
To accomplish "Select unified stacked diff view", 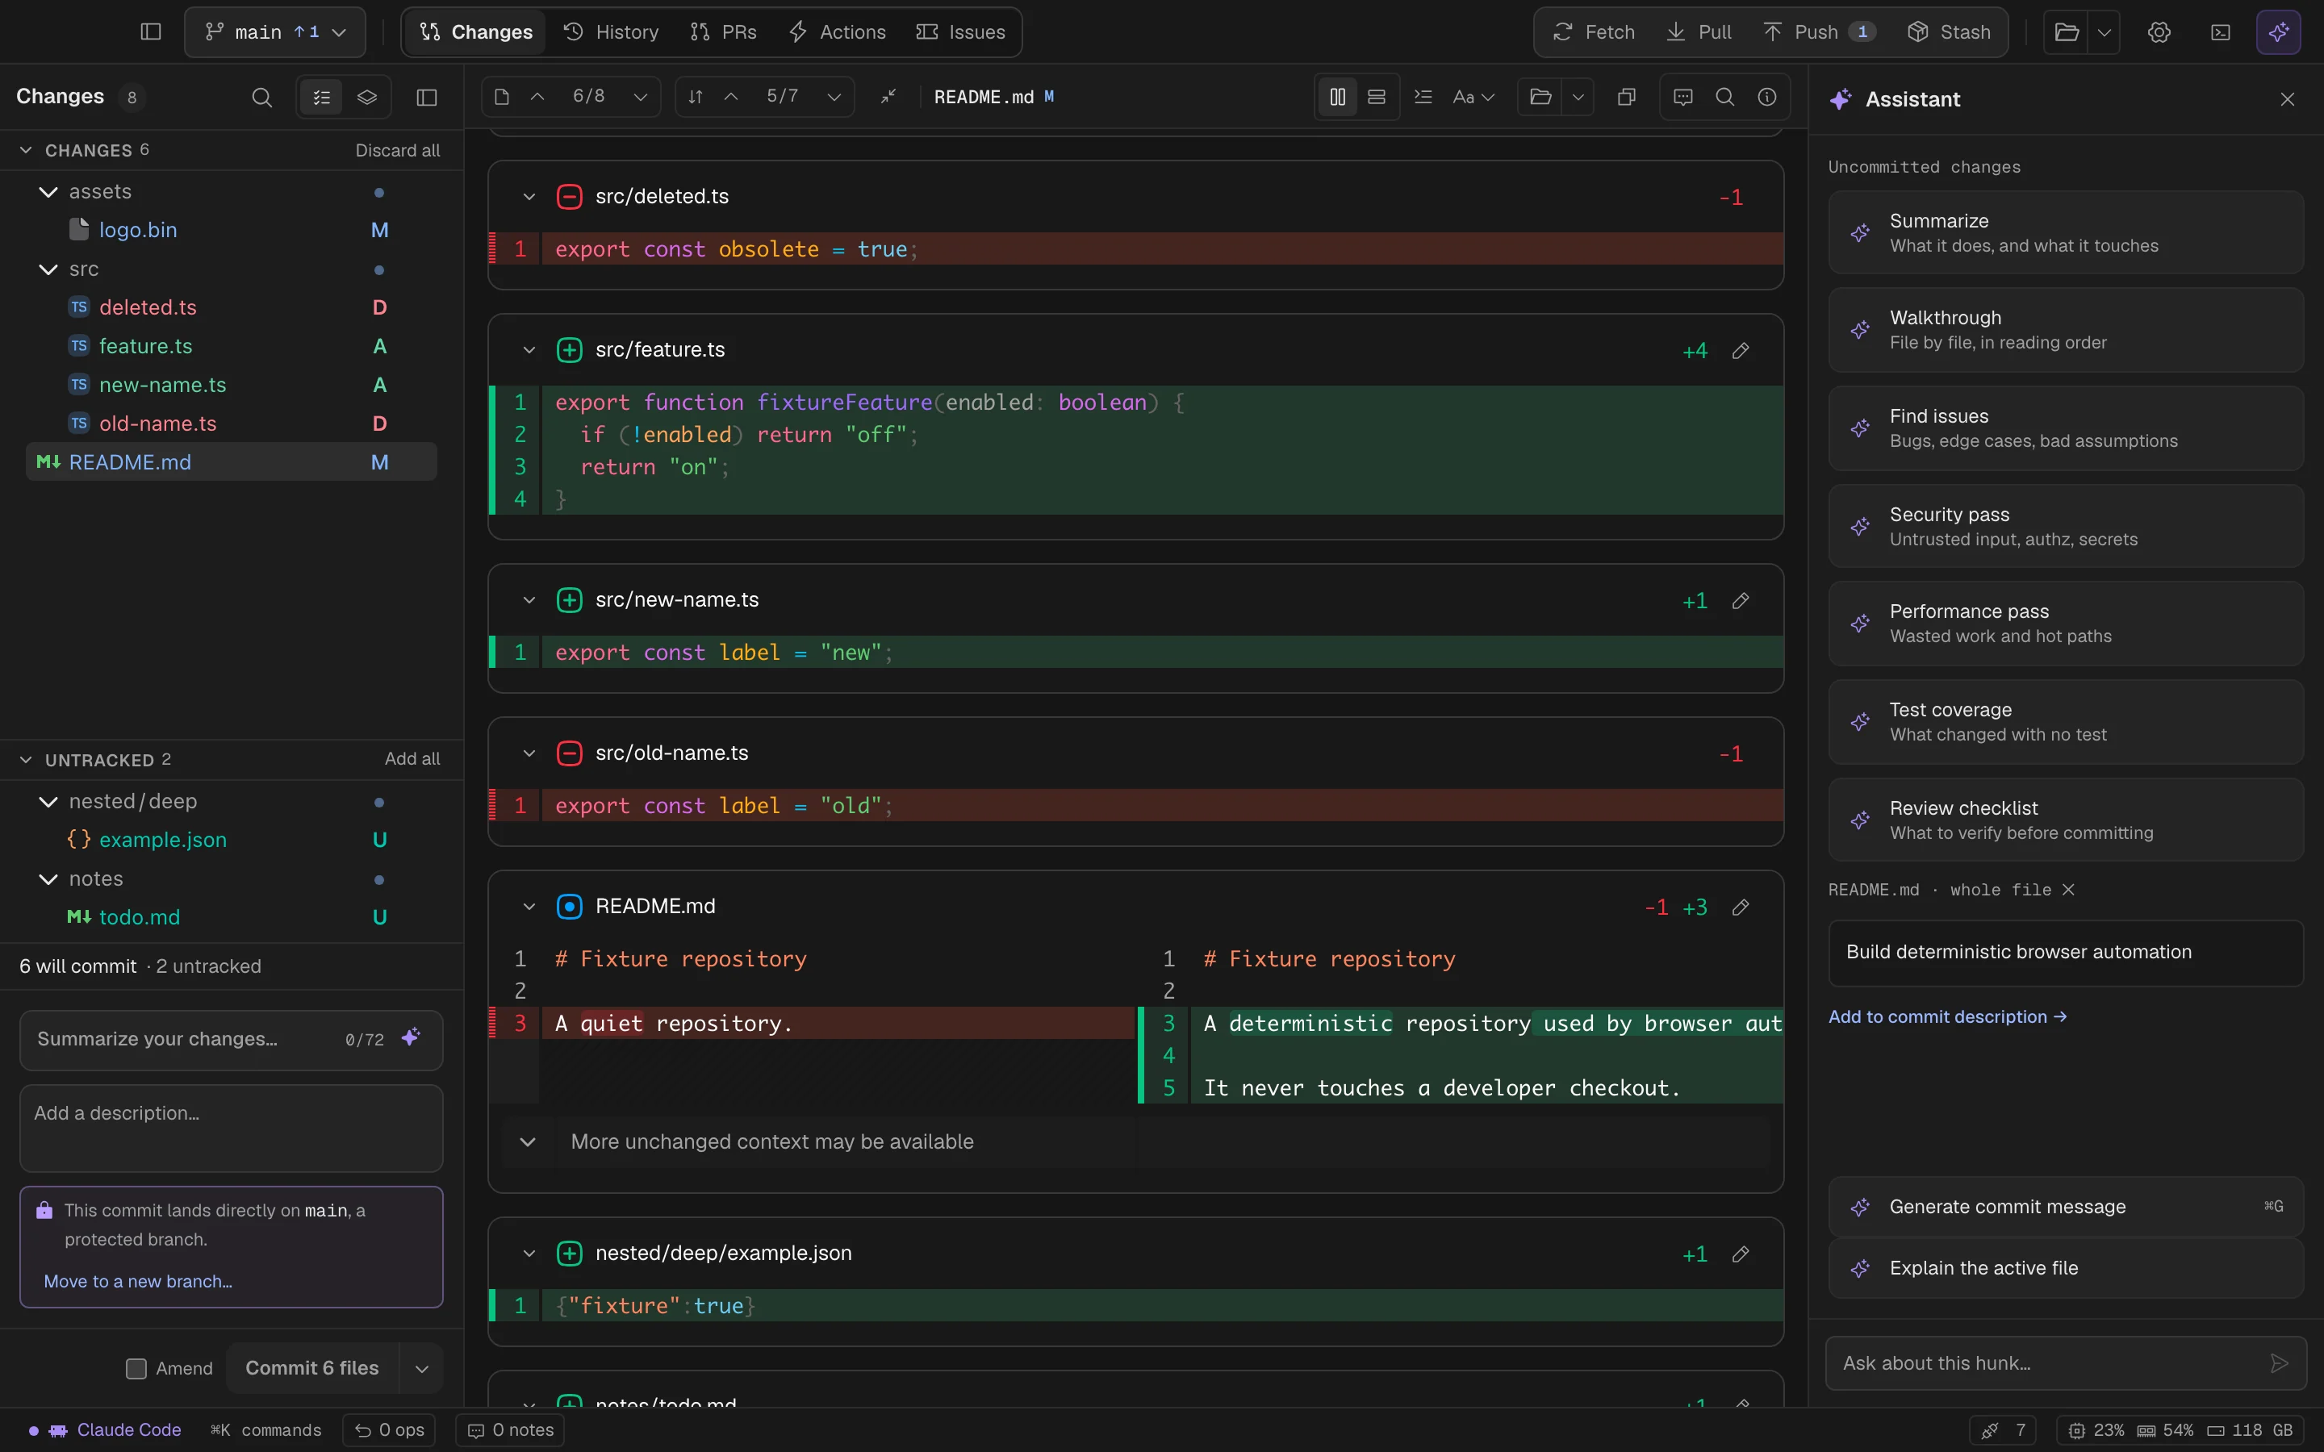I will coord(1376,96).
